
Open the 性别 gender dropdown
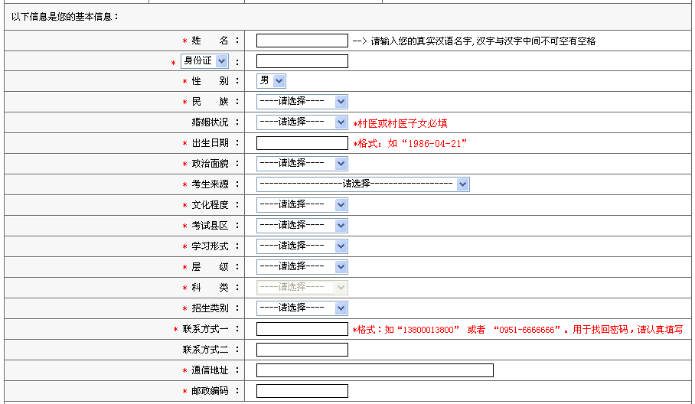point(271,80)
